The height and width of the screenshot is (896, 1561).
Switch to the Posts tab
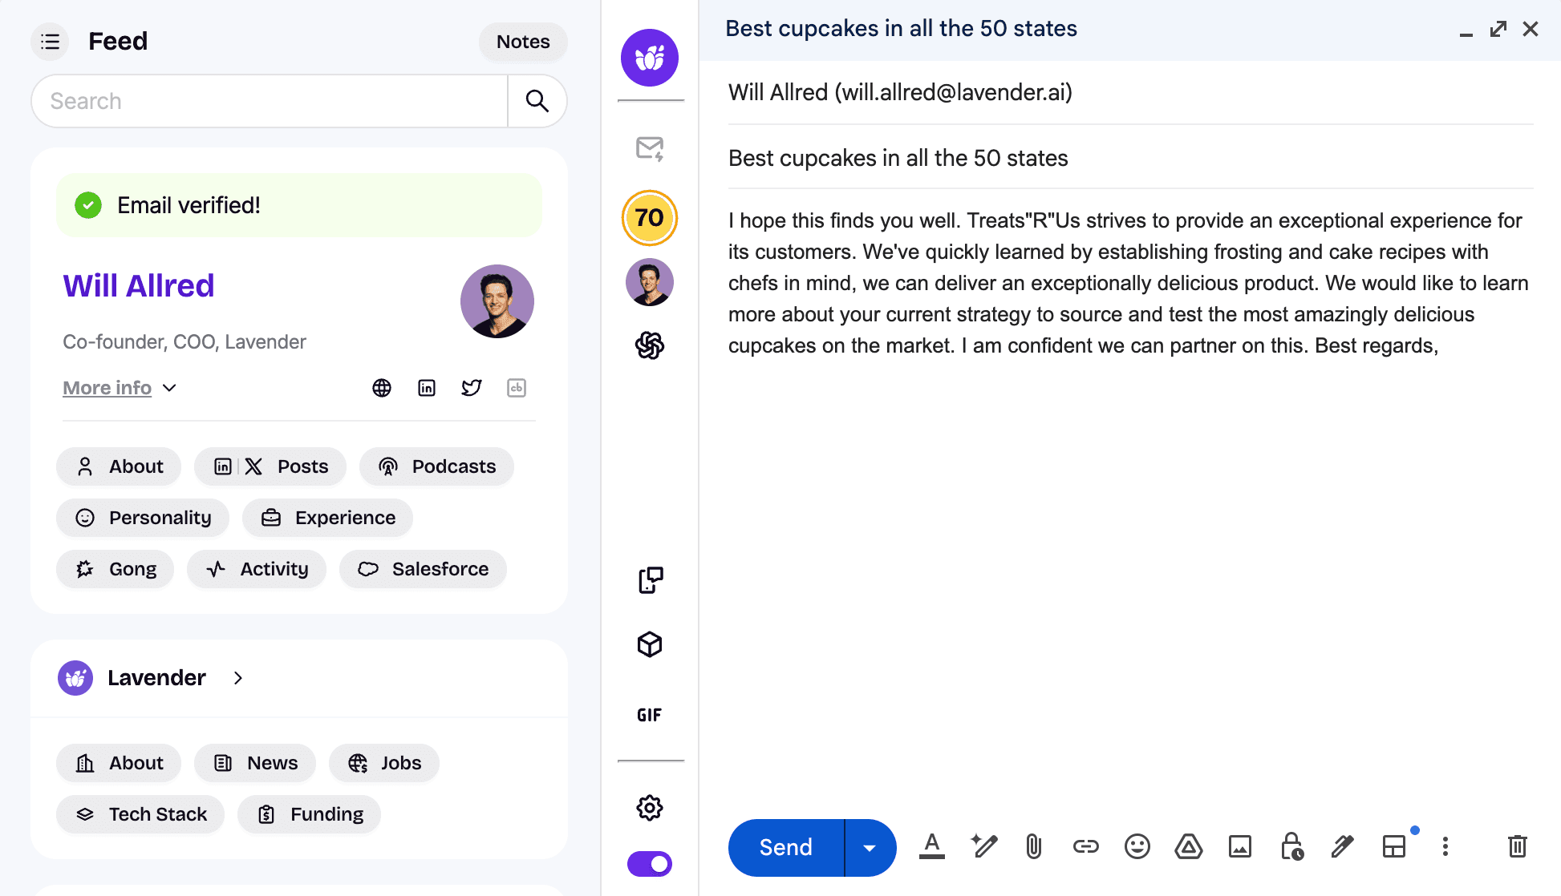tap(270, 466)
